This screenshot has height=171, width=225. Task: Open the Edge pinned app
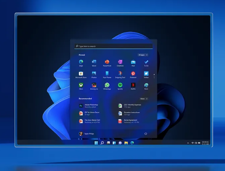coord(81,63)
